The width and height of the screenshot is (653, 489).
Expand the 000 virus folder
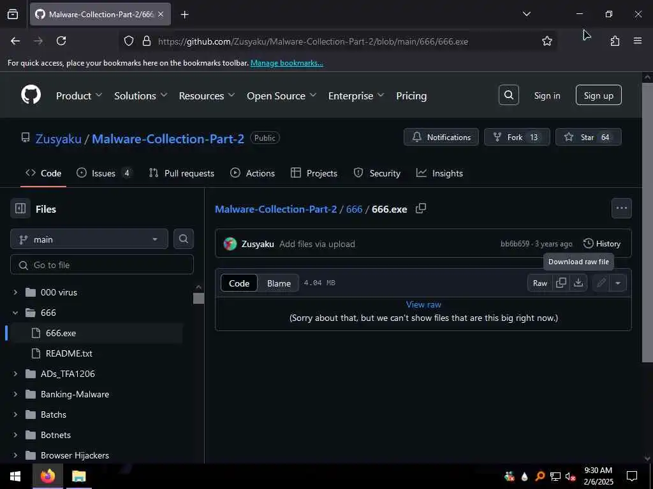(x=15, y=292)
